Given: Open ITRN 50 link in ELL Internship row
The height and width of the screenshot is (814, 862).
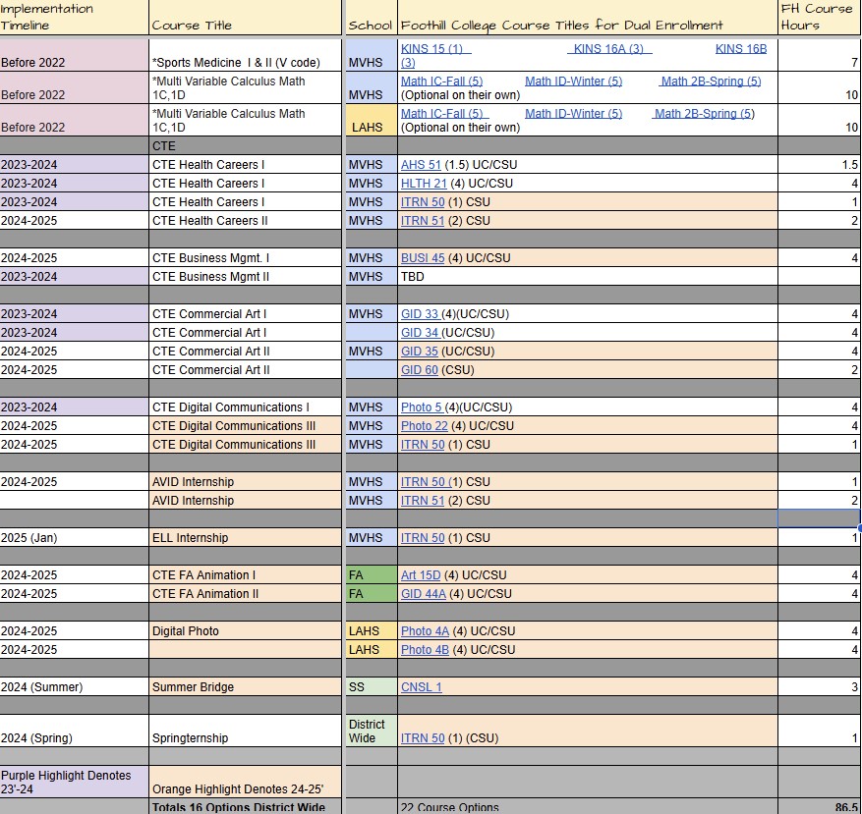Looking at the screenshot, I should (423, 538).
